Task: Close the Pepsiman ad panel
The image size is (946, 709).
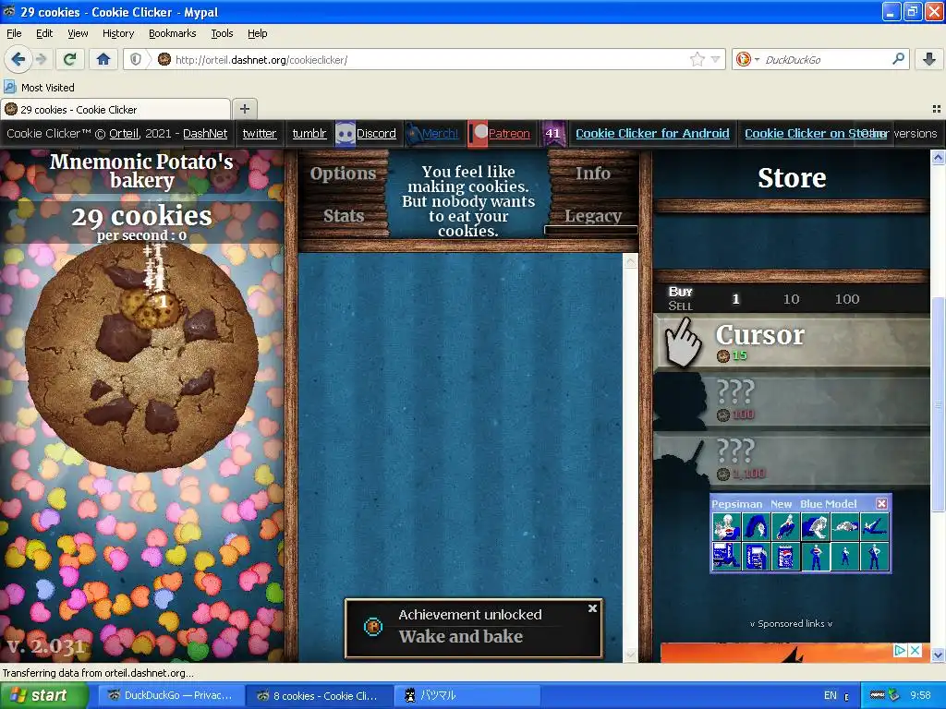Action: tap(881, 503)
